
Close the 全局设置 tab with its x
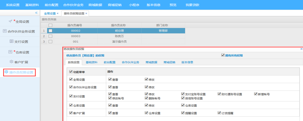57,14
